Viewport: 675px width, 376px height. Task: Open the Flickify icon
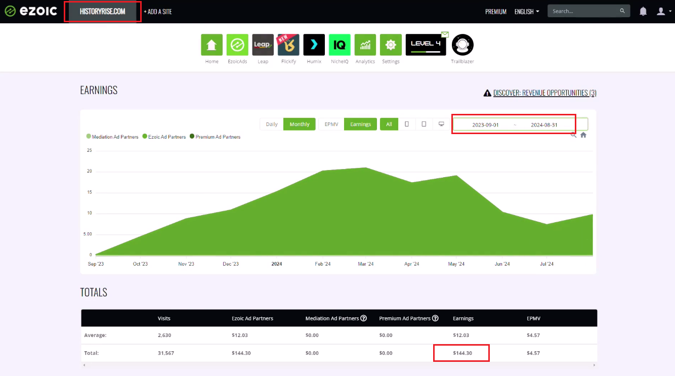coord(288,45)
